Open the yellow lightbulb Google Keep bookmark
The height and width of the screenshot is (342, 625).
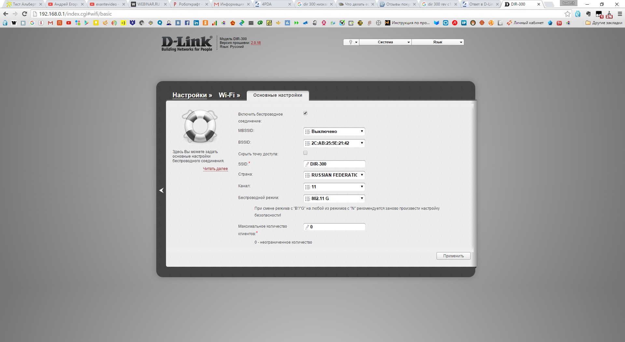[x=96, y=23]
